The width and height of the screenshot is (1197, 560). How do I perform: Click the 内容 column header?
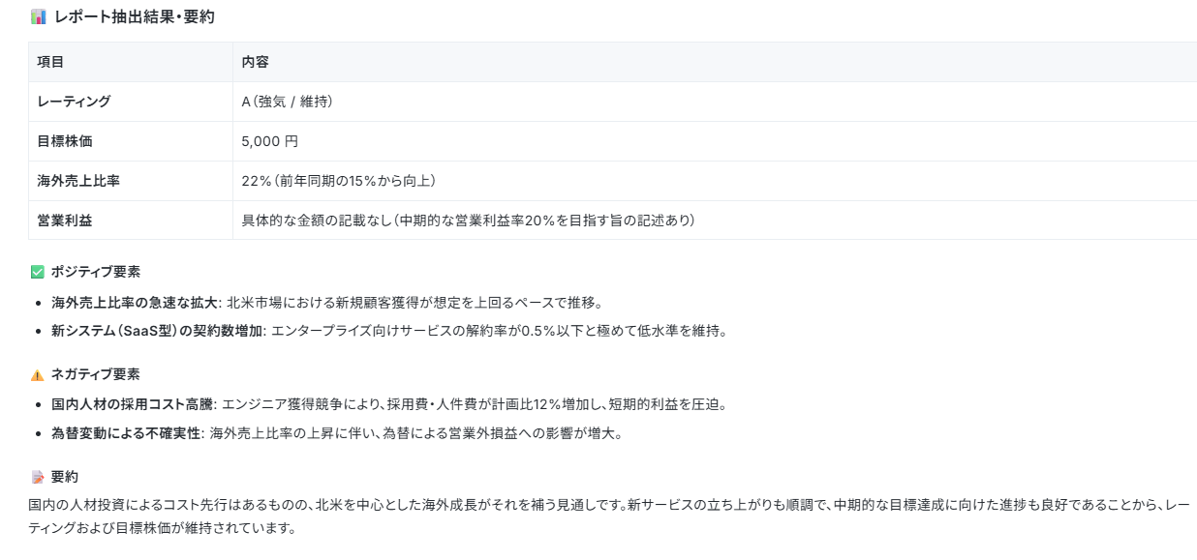pyautogui.click(x=255, y=62)
